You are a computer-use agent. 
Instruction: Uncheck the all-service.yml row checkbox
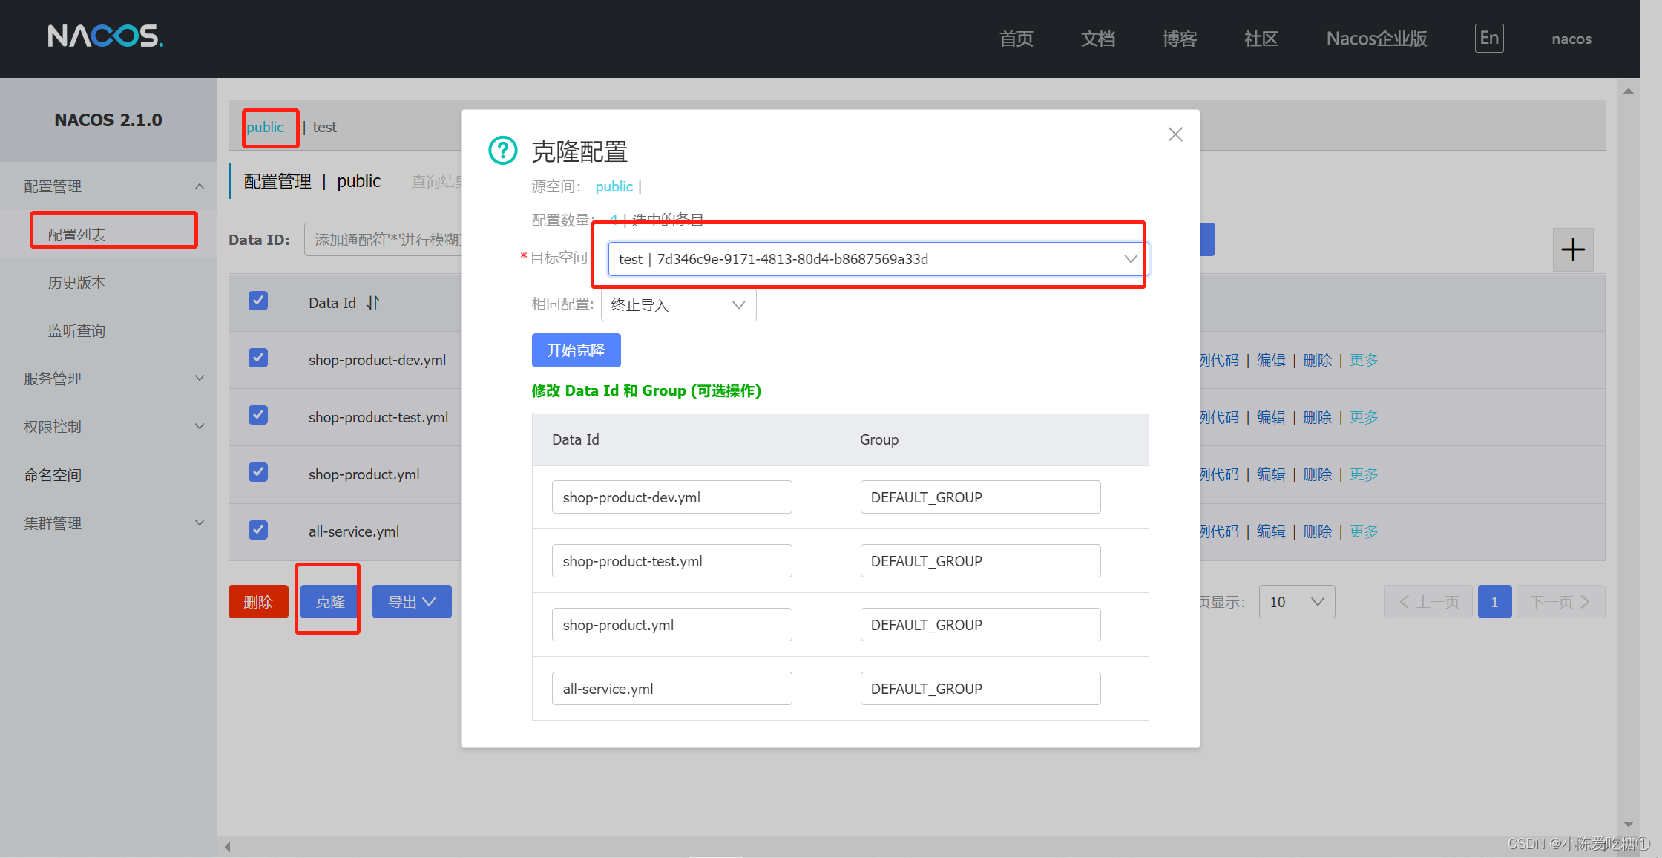pyautogui.click(x=258, y=530)
